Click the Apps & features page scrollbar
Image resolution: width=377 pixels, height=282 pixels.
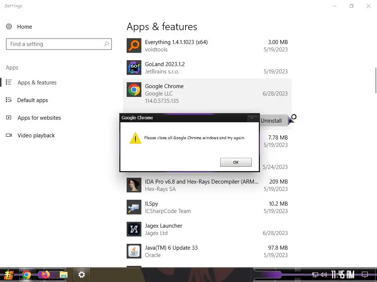(376, 80)
